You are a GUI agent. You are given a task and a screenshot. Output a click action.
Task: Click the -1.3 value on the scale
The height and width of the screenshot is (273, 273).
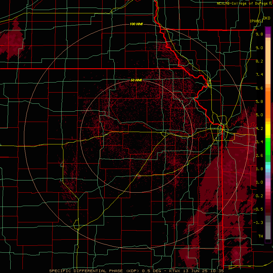[x=258, y=223]
